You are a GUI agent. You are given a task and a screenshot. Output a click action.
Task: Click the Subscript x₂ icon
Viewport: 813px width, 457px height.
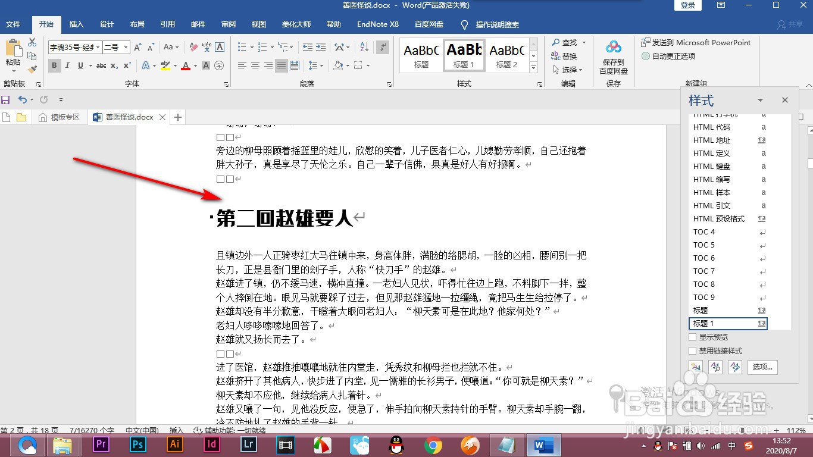pos(114,65)
